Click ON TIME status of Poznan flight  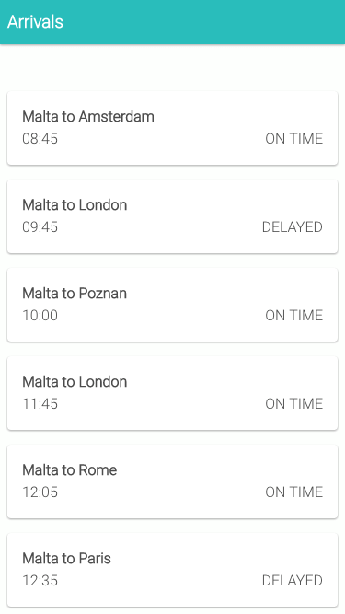click(294, 315)
